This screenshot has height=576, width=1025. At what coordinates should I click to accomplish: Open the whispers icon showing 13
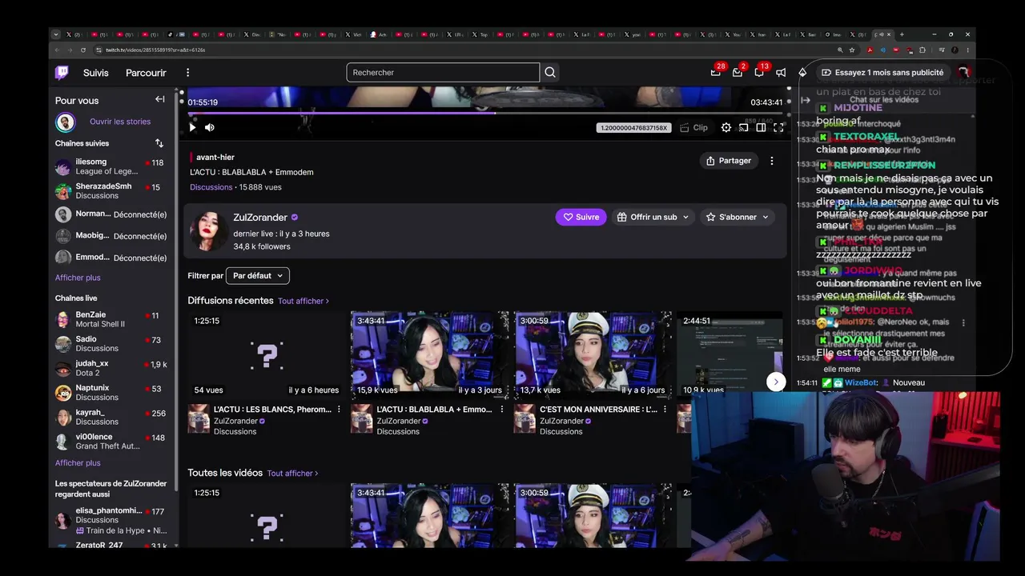pyautogui.click(x=759, y=72)
